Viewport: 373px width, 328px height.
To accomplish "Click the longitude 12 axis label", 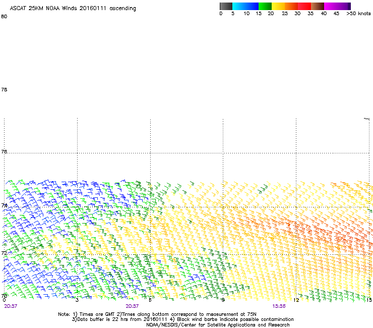I will click(296, 300).
